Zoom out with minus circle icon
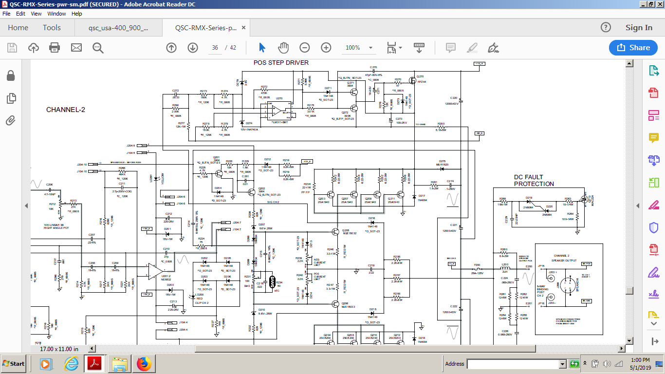Viewport: 665px width, 374px height. 305,48
